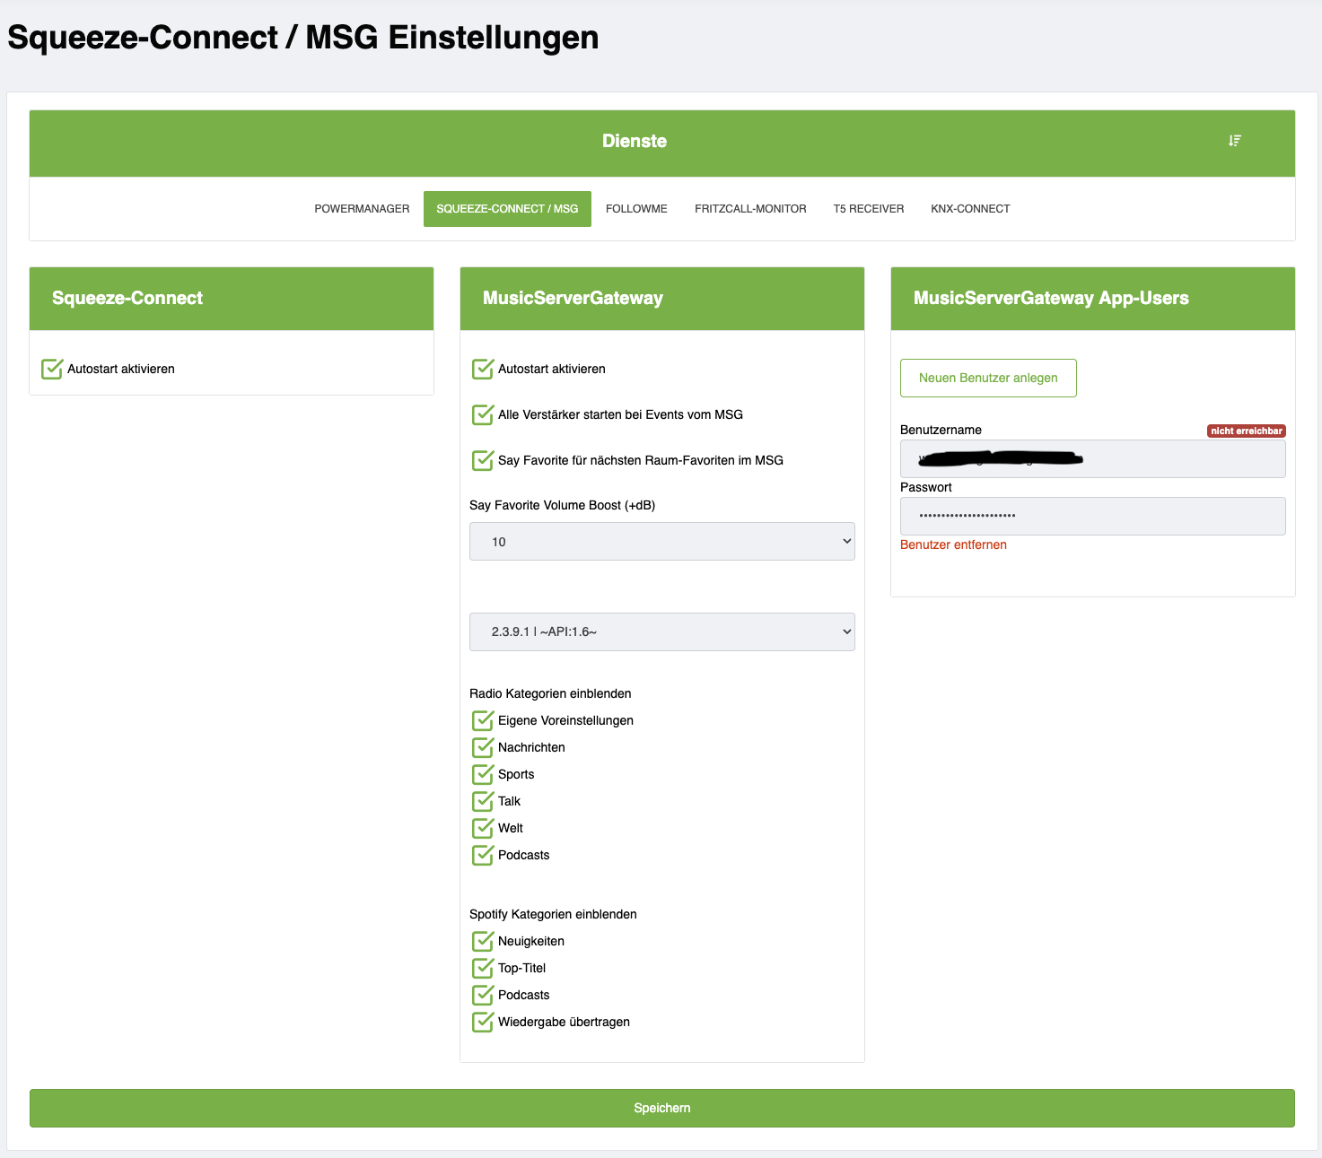This screenshot has height=1158, width=1322.
Task: Toggle the Nachrichten radio category checkbox
Action: pos(483,747)
